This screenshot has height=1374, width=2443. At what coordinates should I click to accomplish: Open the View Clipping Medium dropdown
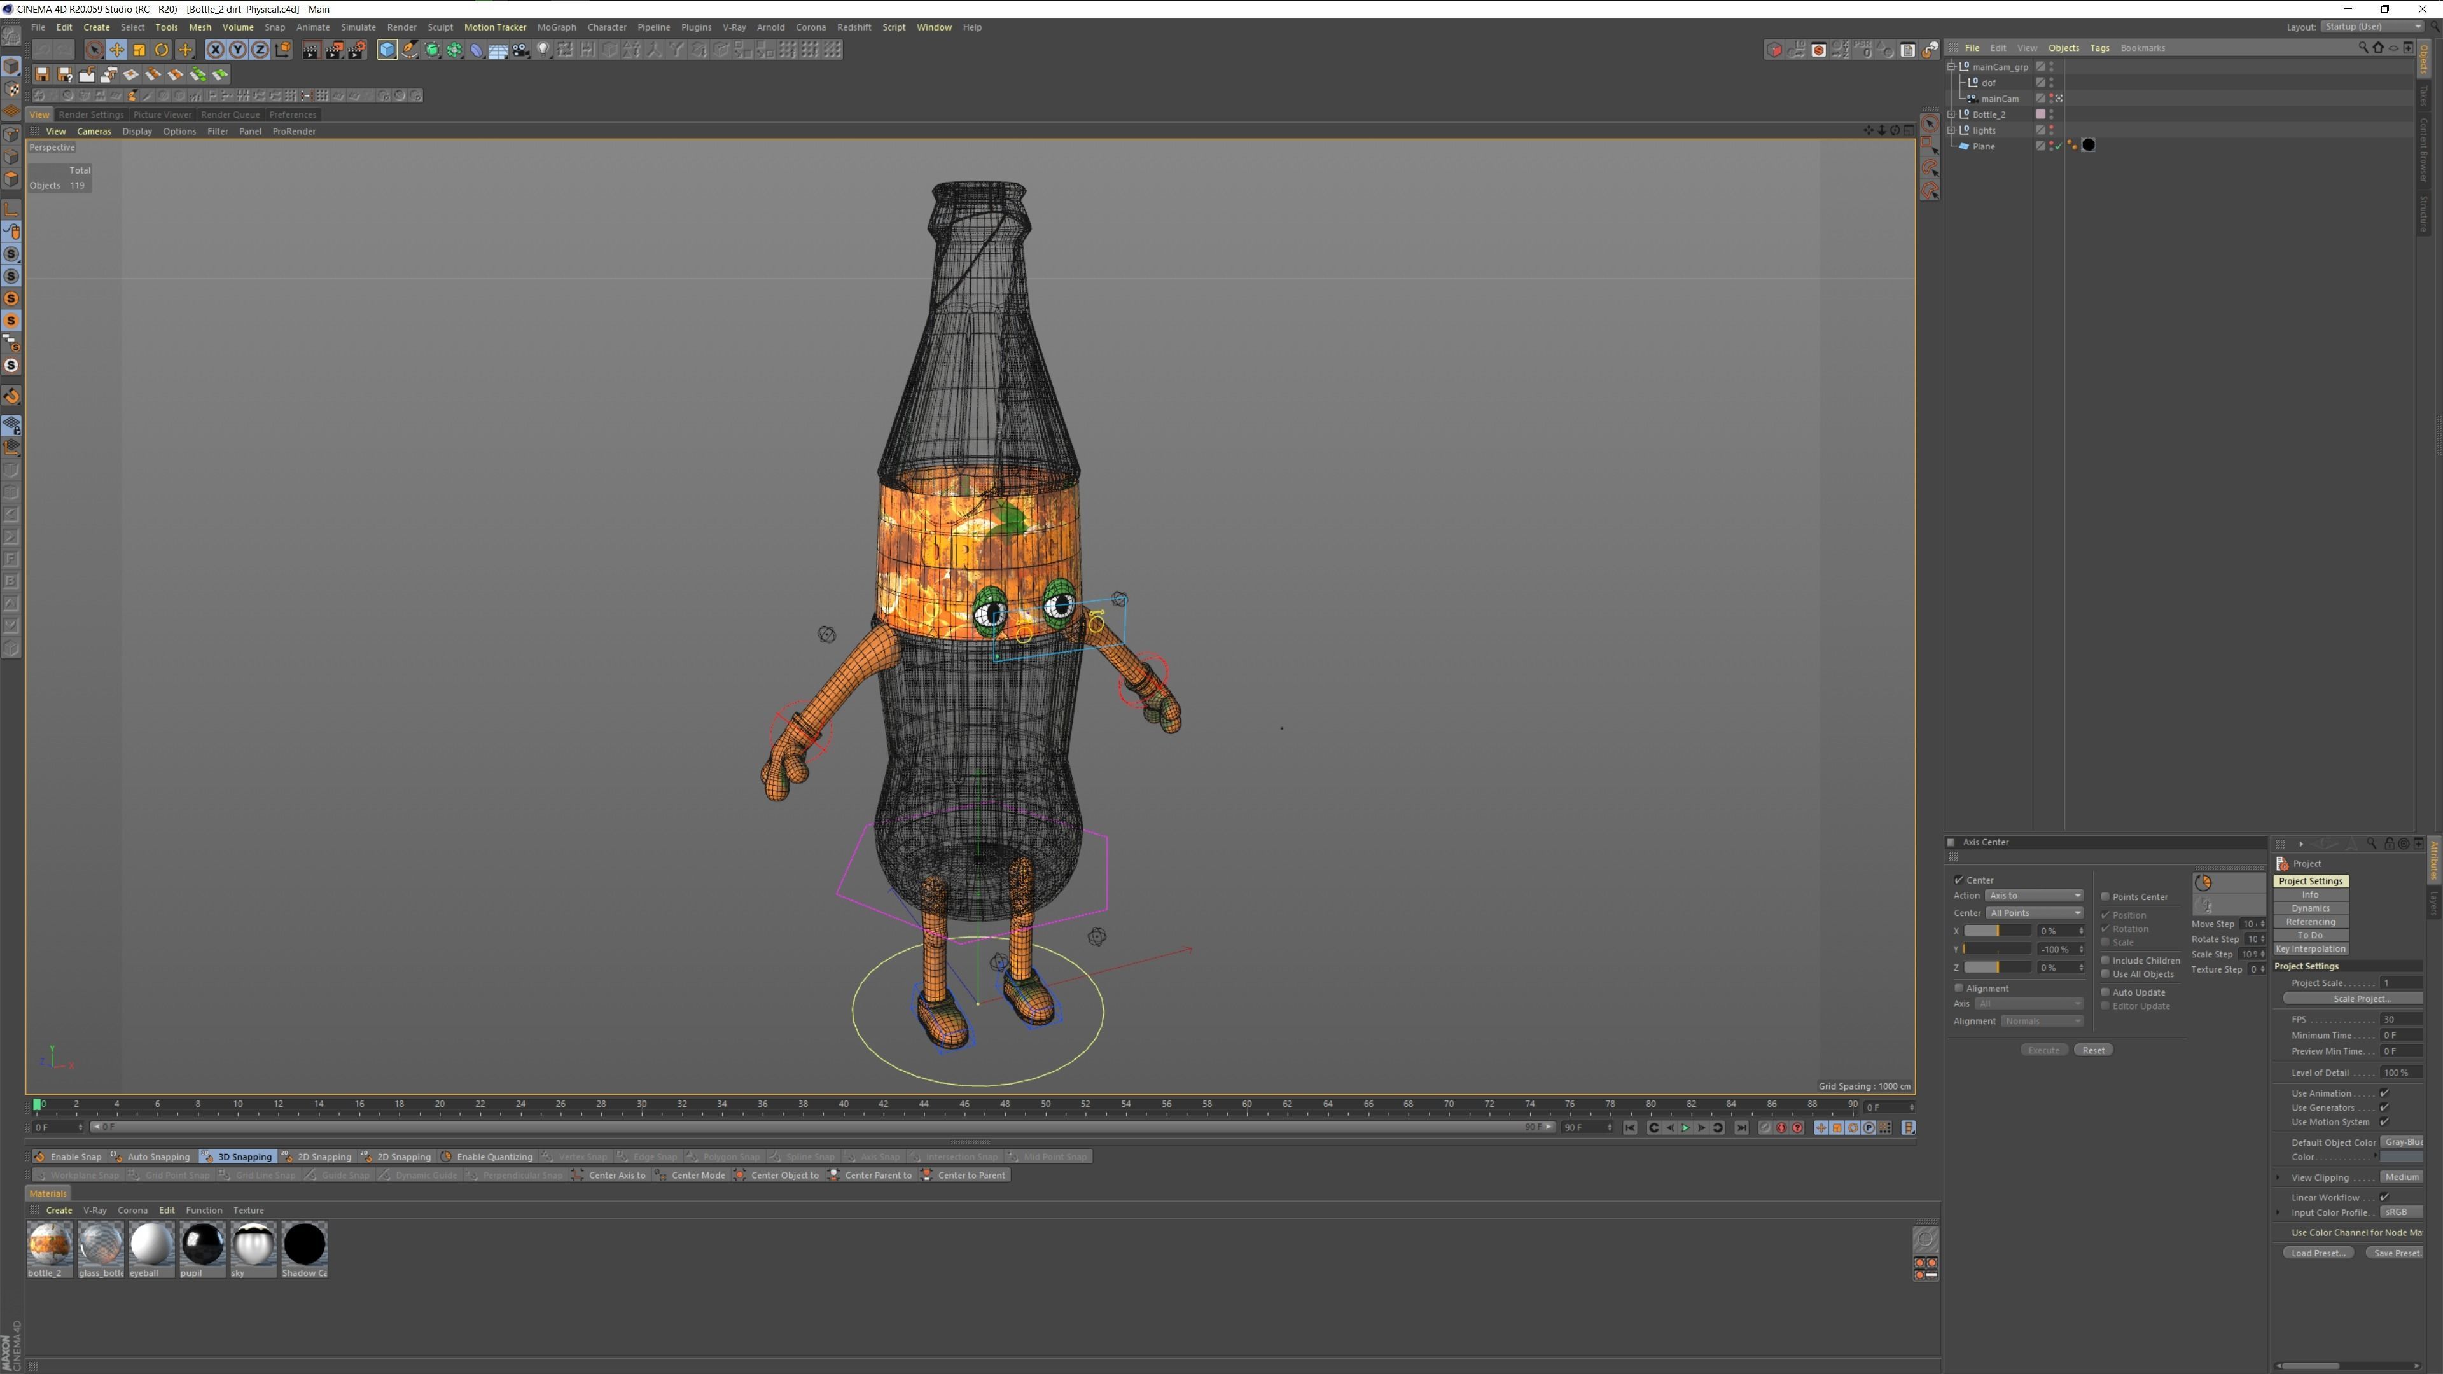coord(2402,1177)
